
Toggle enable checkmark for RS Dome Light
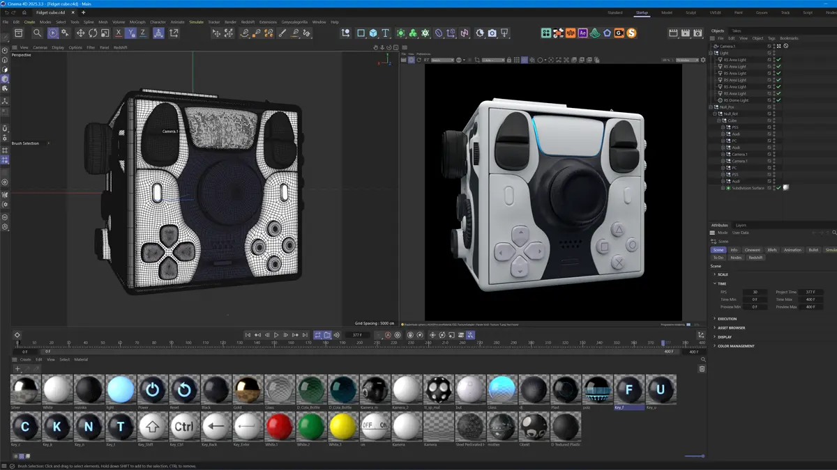pyautogui.click(x=778, y=100)
